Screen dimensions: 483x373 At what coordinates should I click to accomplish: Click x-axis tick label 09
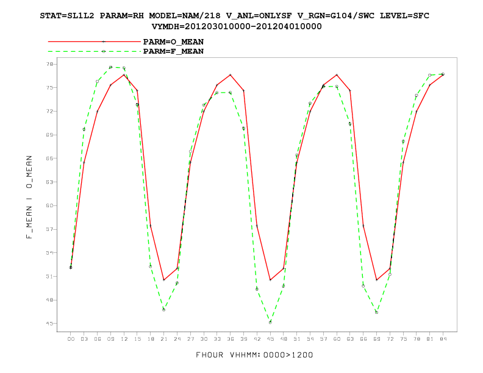tap(110, 339)
